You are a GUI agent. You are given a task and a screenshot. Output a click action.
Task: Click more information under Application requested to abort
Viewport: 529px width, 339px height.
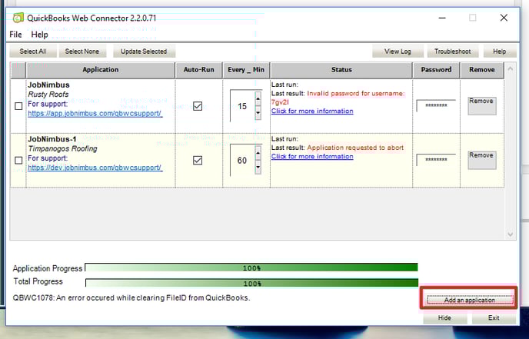tap(312, 157)
